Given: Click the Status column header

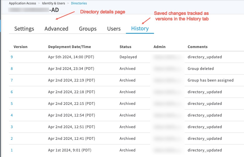Looking at the screenshot, I should [x=125, y=47].
